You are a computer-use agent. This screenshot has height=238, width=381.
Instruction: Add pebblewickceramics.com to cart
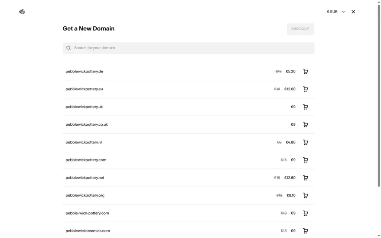coord(305,231)
